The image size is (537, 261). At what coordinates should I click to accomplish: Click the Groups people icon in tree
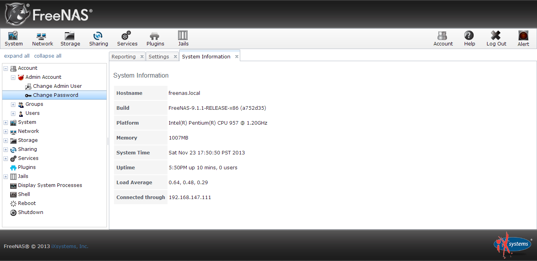[21, 104]
